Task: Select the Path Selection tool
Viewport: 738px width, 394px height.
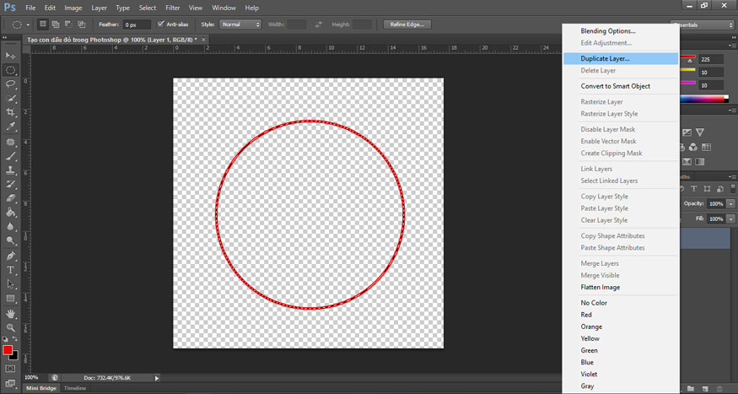Action: point(10,284)
